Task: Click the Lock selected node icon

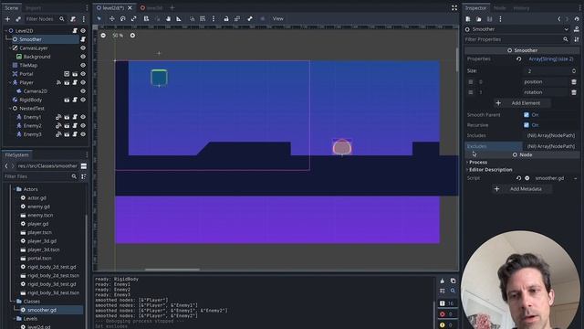Action: [x=226, y=18]
